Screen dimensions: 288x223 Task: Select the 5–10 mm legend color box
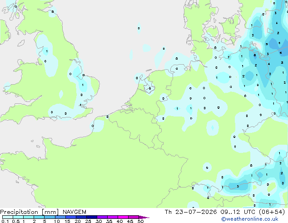pyautogui.click(x=50, y=217)
